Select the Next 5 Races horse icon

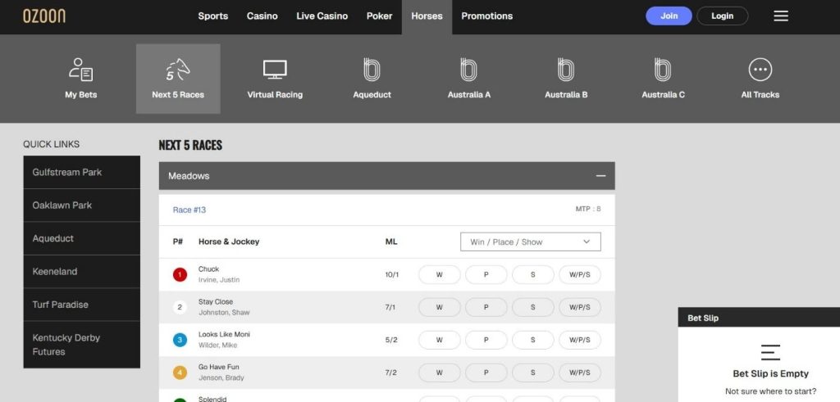178,70
